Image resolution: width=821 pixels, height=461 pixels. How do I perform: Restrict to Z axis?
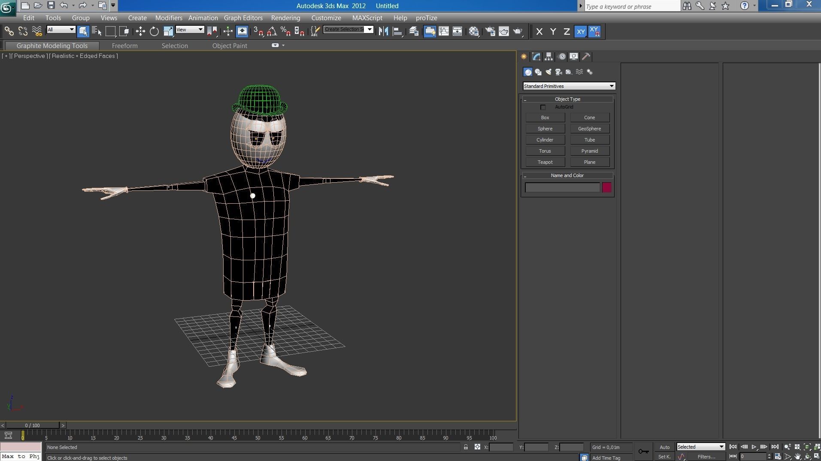(x=567, y=32)
